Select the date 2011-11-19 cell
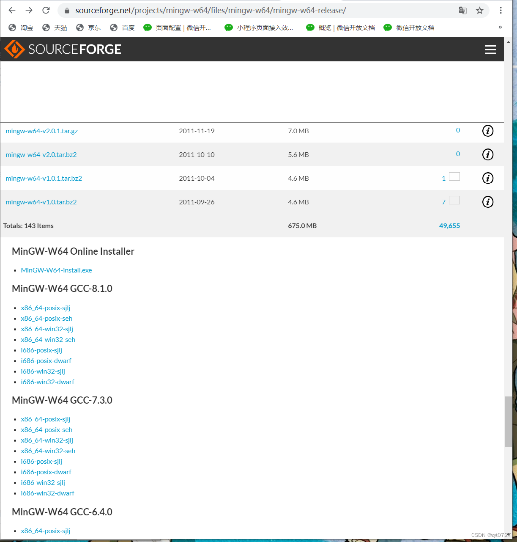 [x=197, y=131]
